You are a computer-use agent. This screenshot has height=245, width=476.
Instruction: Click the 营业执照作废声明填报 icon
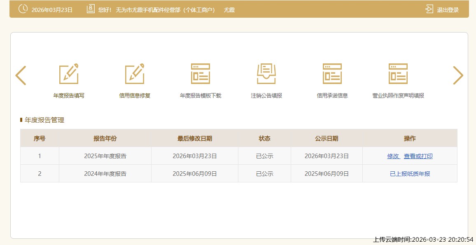pyautogui.click(x=398, y=74)
